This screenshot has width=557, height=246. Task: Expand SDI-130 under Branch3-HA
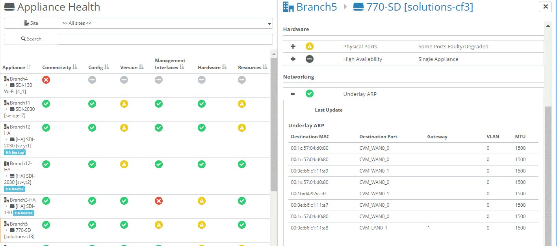pyautogui.click(x=7, y=206)
